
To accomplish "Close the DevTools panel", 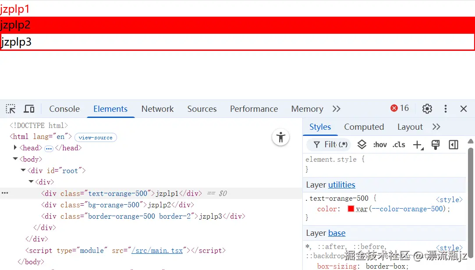I will tap(464, 109).
